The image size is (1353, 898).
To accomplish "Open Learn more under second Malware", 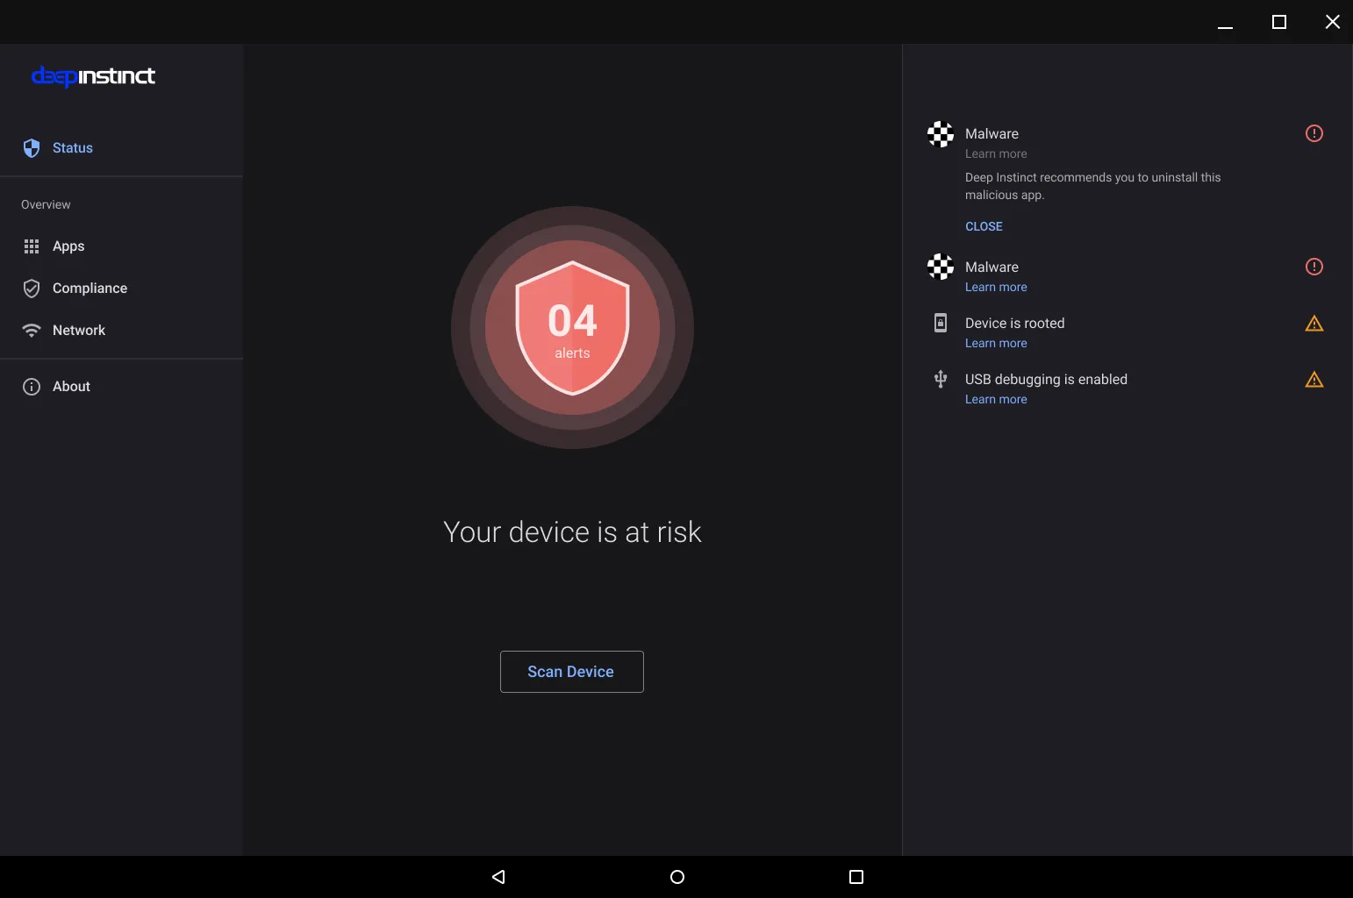I will (996, 287).
